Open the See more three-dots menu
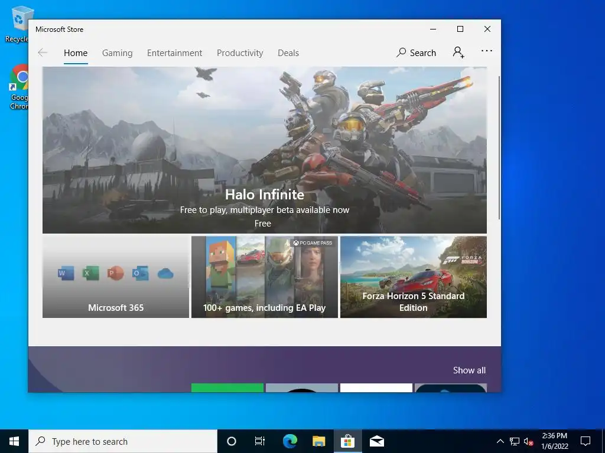Viewport: 605px width, 453px height. point(487,51)
